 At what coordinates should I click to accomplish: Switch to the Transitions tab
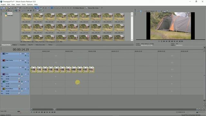click(23, 45)
